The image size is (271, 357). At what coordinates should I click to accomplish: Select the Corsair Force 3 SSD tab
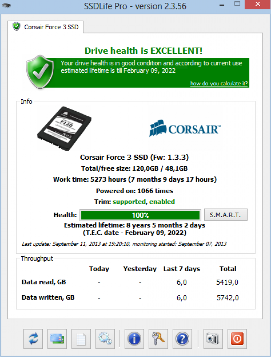click(x=46, y=27)
